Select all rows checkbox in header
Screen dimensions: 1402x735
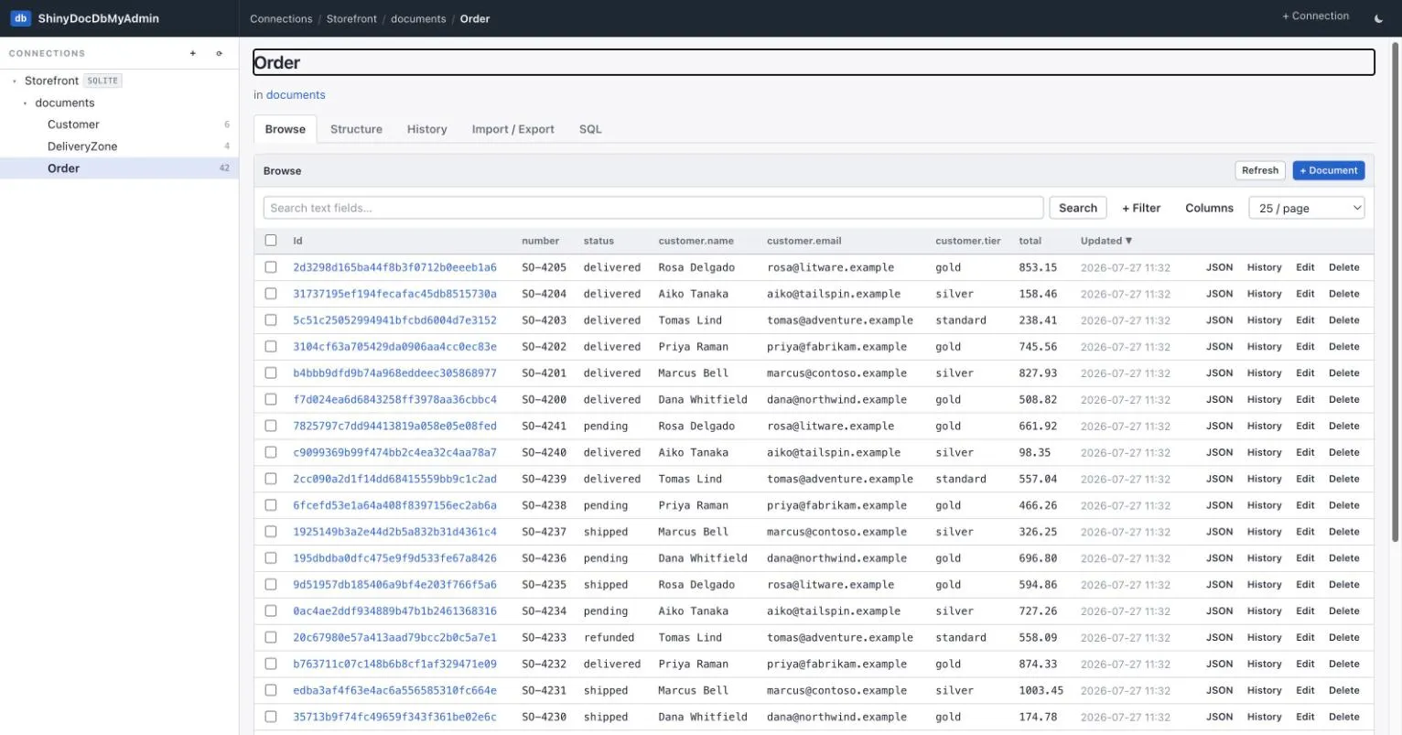(271, 240)
